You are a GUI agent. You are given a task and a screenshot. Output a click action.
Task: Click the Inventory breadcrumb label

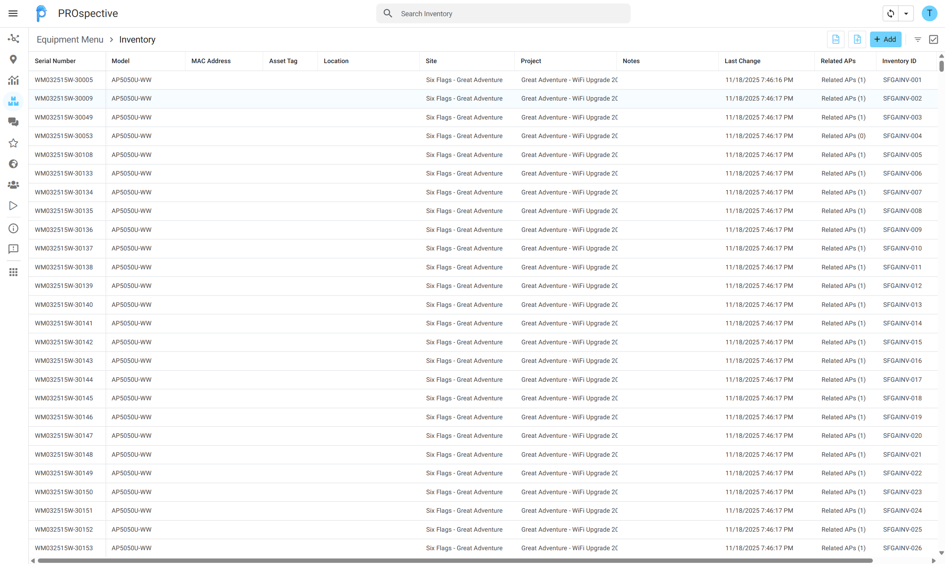click(137, 39)
